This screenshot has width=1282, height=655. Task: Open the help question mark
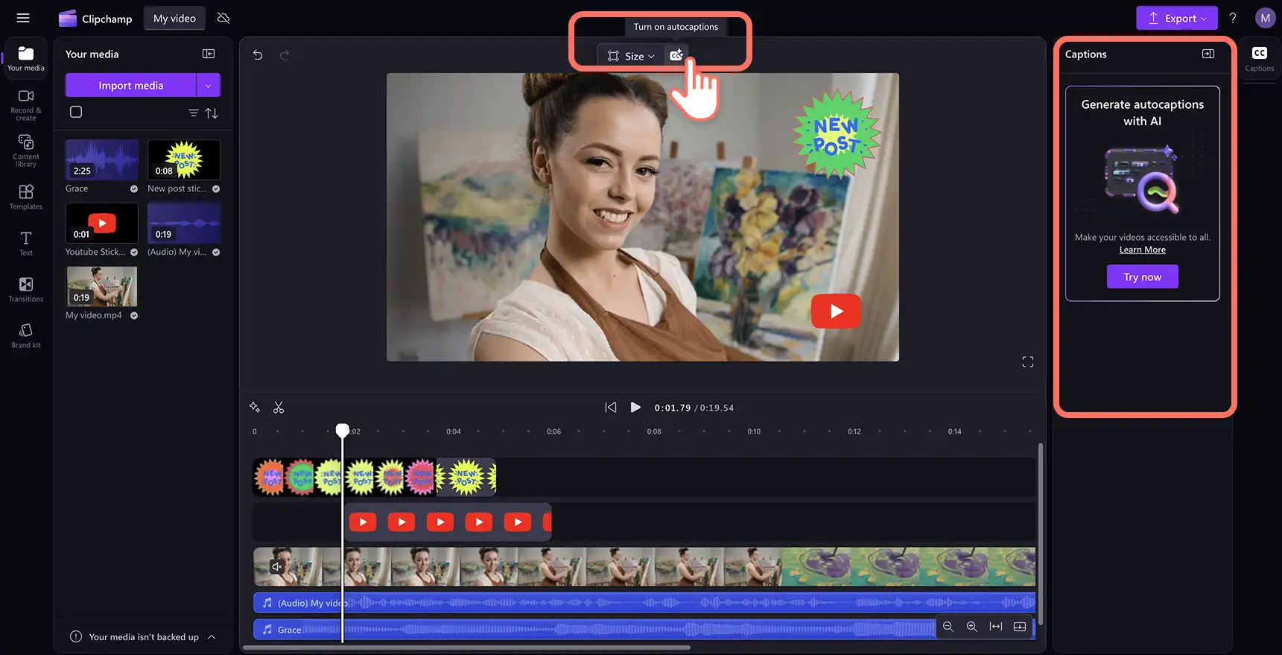coord(1233,18)
